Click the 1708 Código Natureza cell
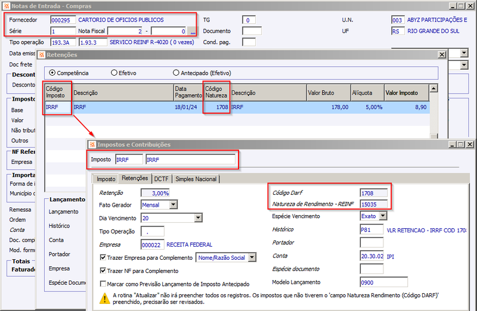This screenshot has width=477, height=311. tap(216, 107)
